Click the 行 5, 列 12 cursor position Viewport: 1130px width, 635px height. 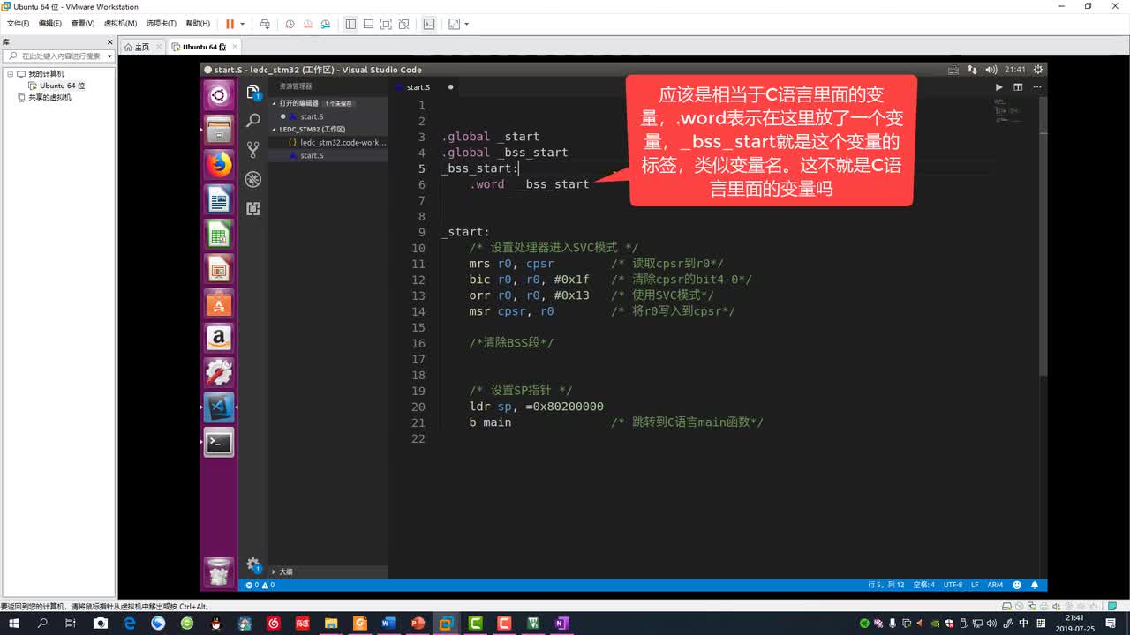click(x=886, y=585)
